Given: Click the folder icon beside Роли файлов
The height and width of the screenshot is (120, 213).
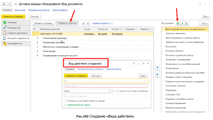Looking at the screenshot, I should 5,43.
